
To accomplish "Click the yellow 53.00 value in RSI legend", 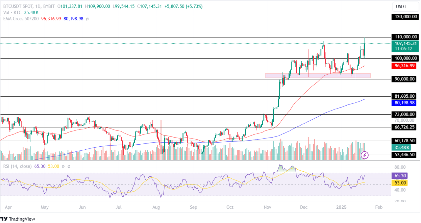I will 53,166.
